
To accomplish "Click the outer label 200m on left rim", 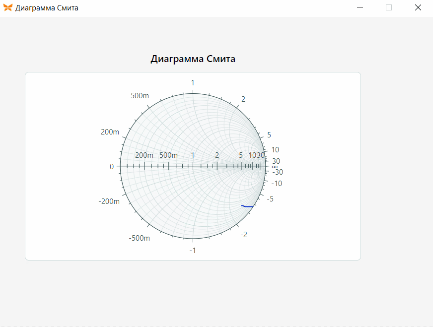I will click(110, 132).
